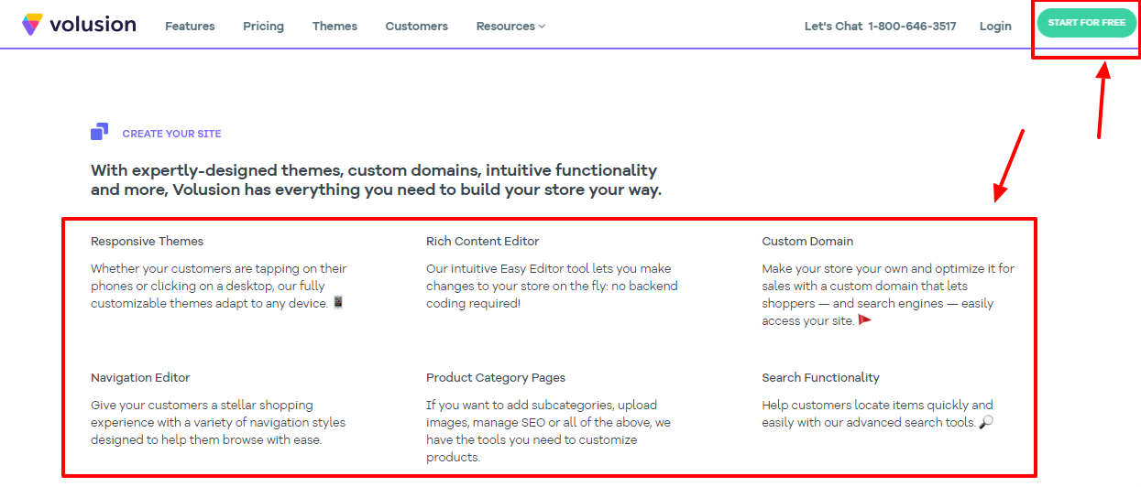Click the paragraph starting 'Make your store your own'
Screen dimensions: 1141x487
coord(888,295)
